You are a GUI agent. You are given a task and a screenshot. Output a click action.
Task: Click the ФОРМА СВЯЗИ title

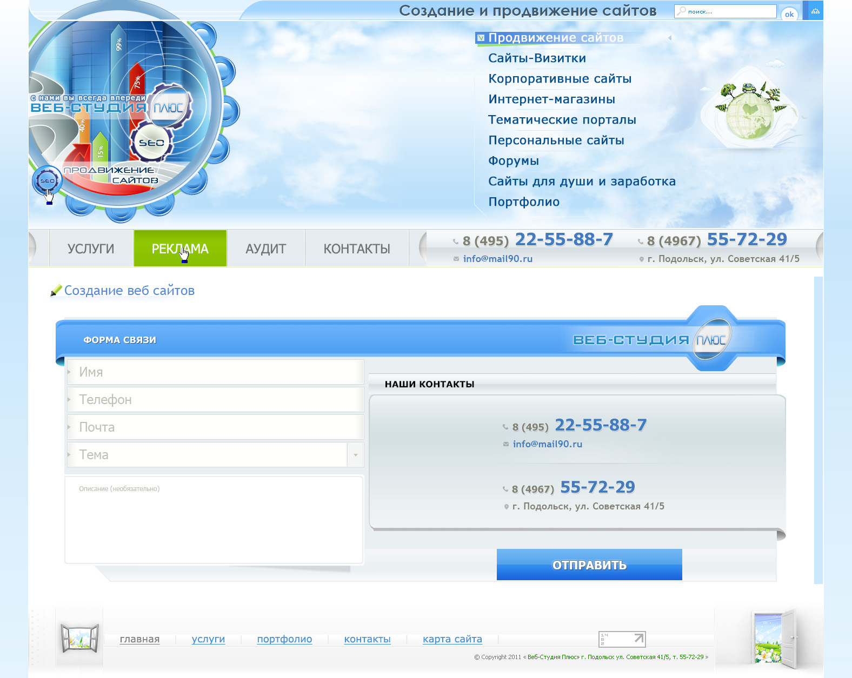click(119, 340)
